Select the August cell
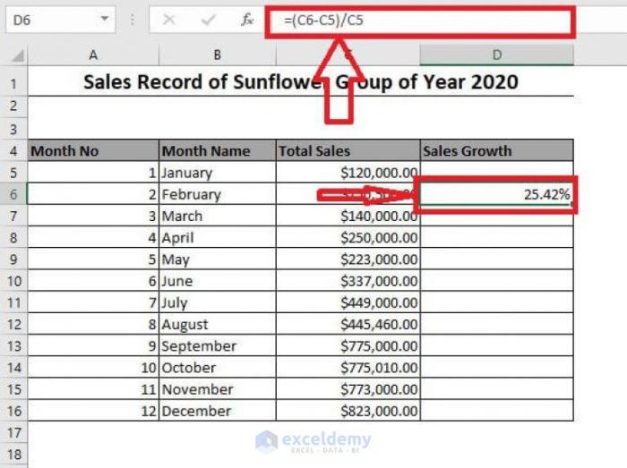 [218, 324]
